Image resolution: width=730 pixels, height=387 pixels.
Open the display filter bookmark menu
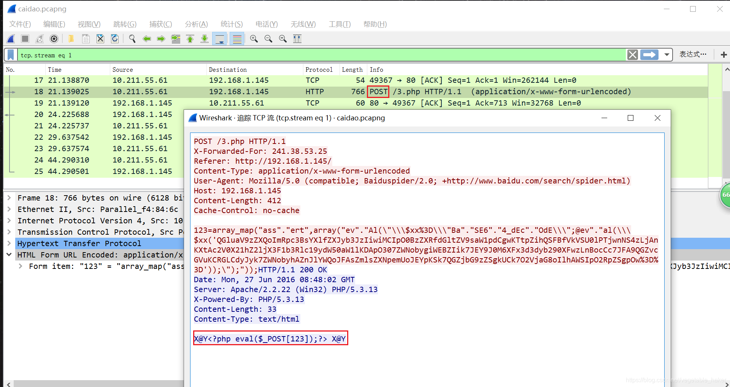click(x=11, y=55)
